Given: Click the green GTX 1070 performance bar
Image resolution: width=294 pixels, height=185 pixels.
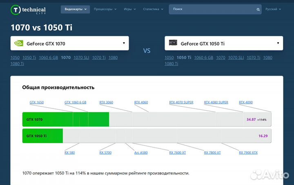Looking at the screenshot, I should [66, 119].
